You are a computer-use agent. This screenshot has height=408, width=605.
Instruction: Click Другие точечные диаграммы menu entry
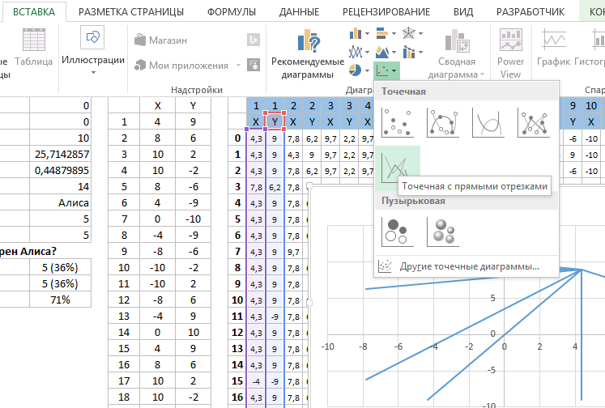[469, 266]
